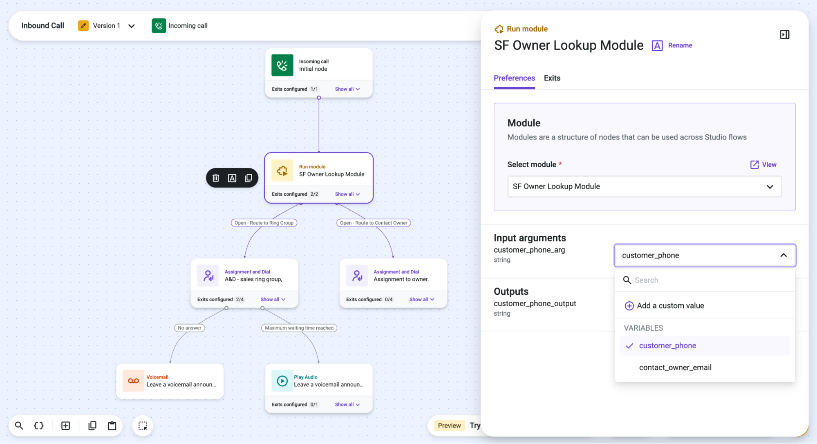817x444 pixels.
Task: Click Maximum waiting time reached exit label
Action: 299,328
